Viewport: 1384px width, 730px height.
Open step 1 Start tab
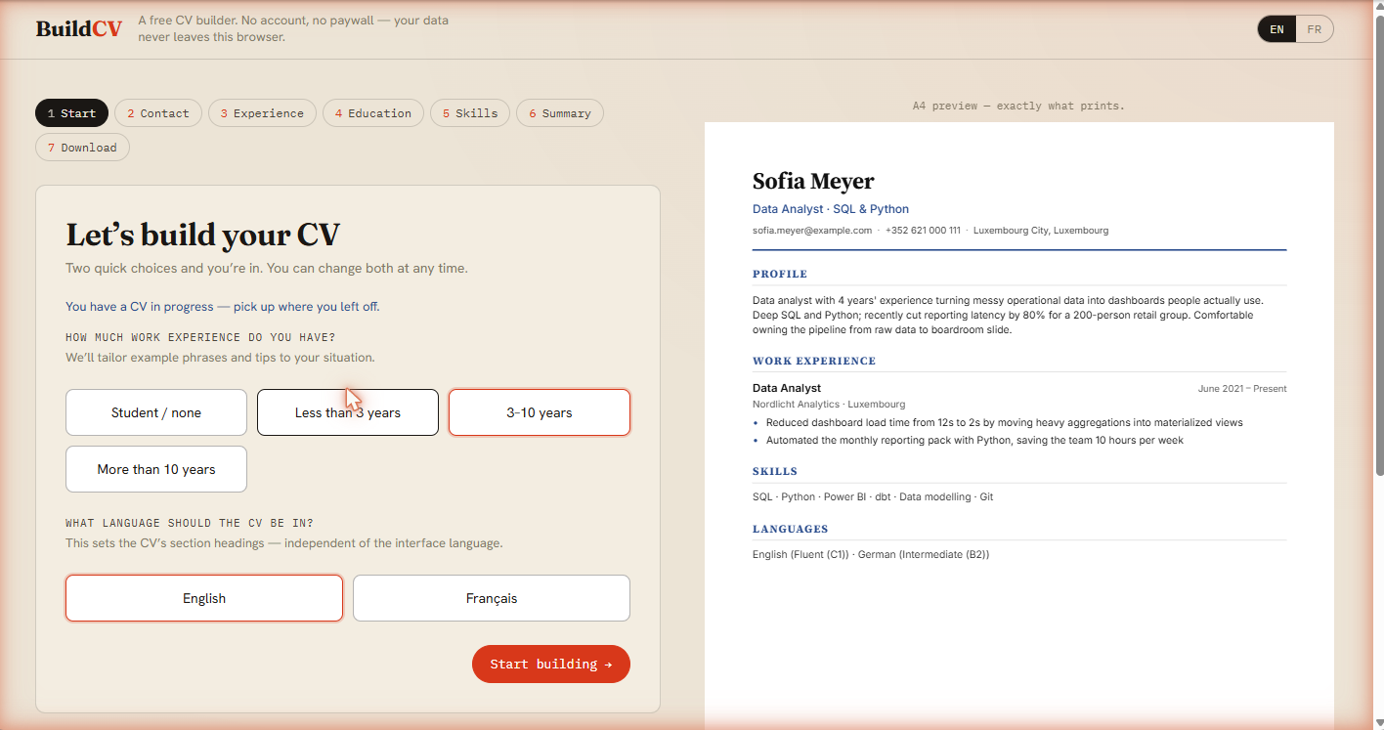click(x=72, y=113)
